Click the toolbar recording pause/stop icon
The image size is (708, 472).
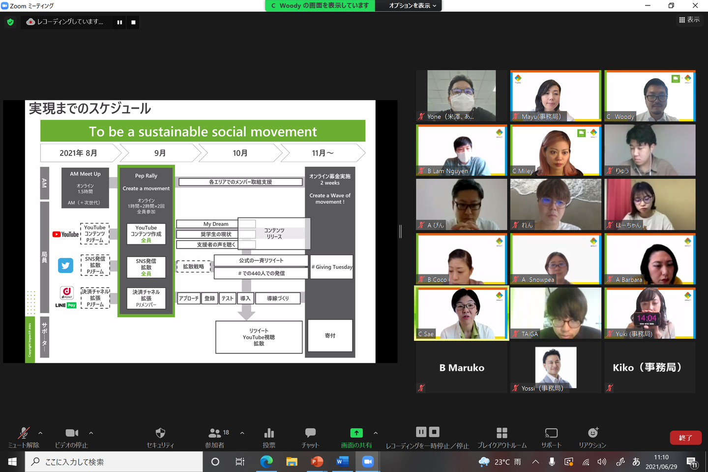[x=427, y=437]
